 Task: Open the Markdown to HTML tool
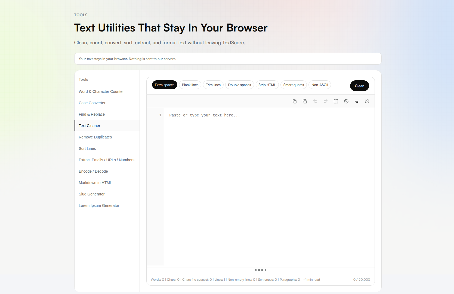(107, 183)
